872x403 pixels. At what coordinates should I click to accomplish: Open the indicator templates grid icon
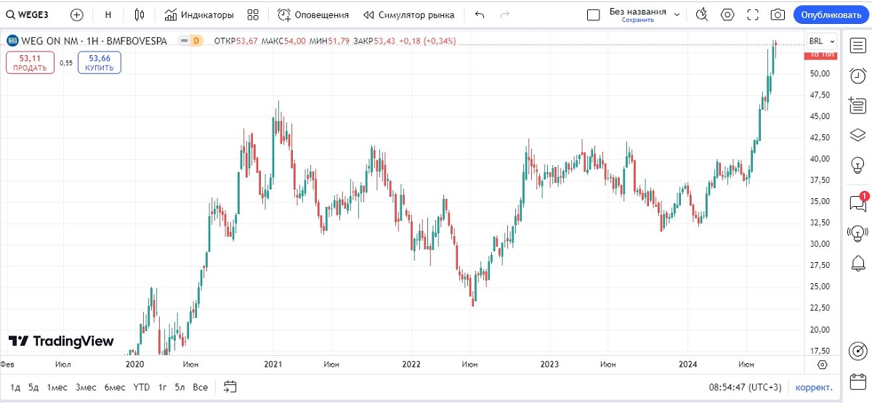coord(253,15)
